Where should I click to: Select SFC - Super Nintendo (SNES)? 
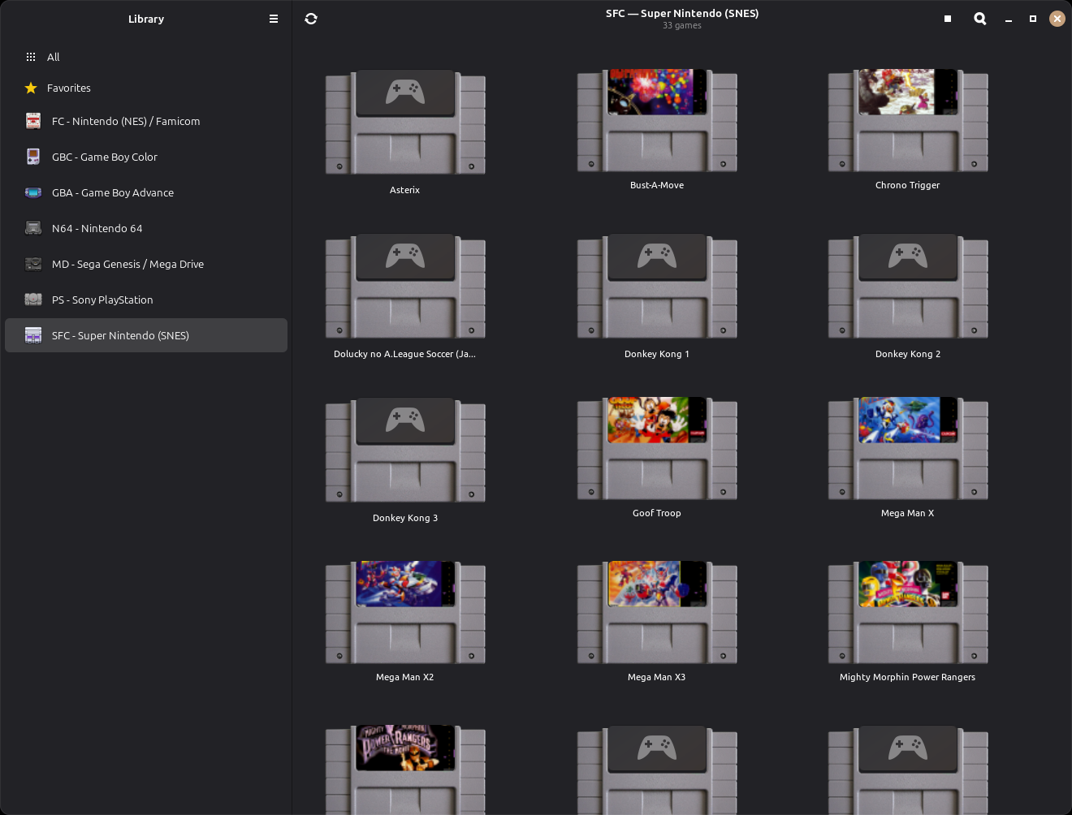[x=146, y=335]
